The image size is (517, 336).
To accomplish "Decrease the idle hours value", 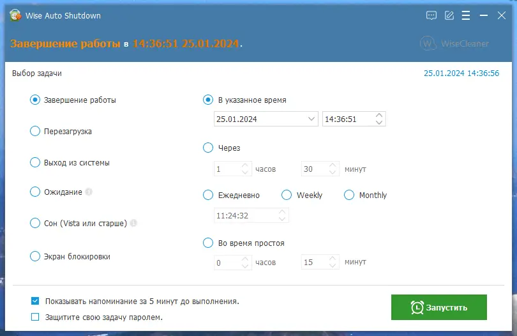I will (244, 266).
